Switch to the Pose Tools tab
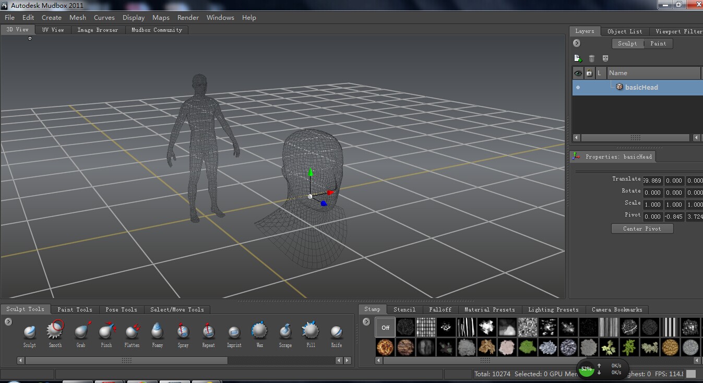The height and width of the screenshot is (383, 703). click(x=121, y=309)
